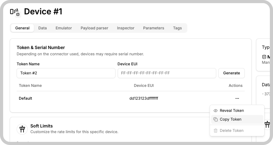This screenshot has height=145, width=273.
Task: Click the Actions column header
Action: [235, 86]
